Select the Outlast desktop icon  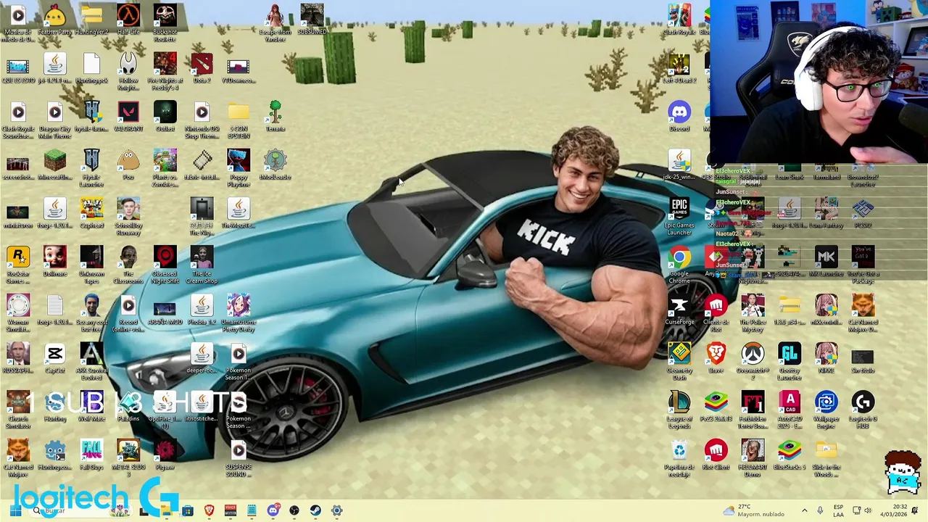pyautogui.click(x=165, y=116)
